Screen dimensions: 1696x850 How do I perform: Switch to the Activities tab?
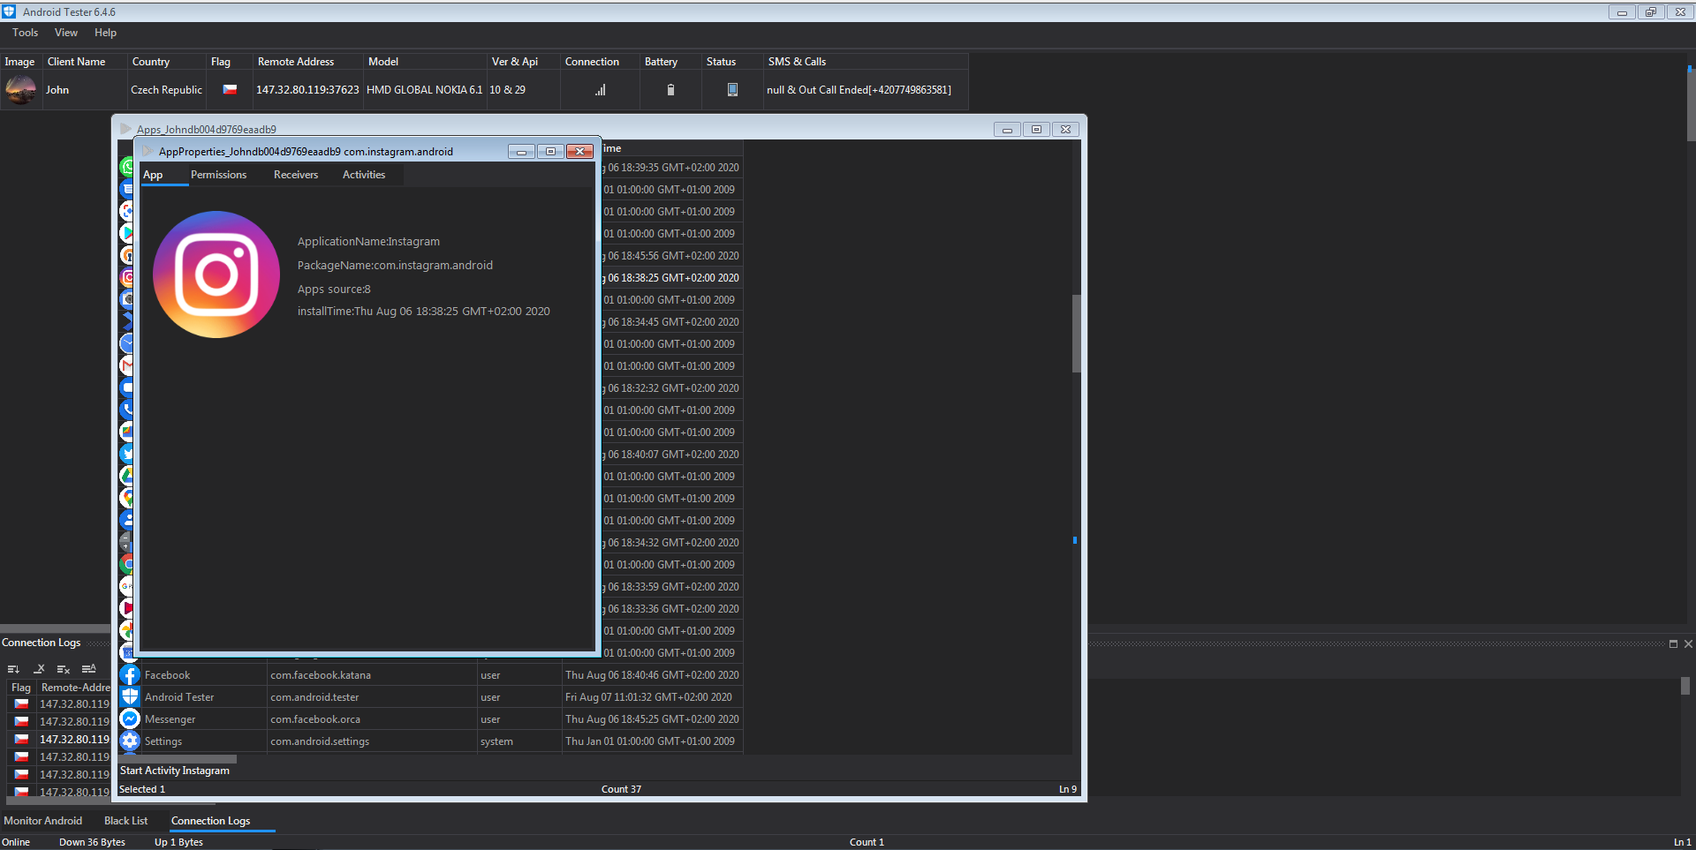[364, 175]
